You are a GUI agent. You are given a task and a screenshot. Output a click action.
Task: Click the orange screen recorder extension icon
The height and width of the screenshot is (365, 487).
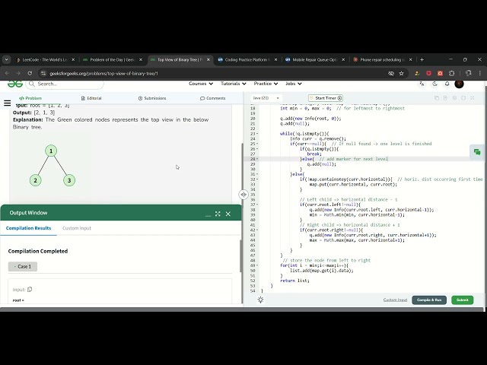[x=440, y=74]
